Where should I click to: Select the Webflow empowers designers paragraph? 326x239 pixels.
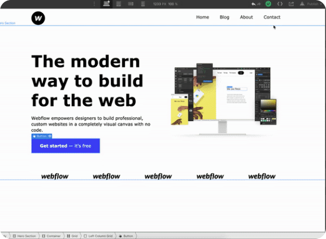[91, 124]
